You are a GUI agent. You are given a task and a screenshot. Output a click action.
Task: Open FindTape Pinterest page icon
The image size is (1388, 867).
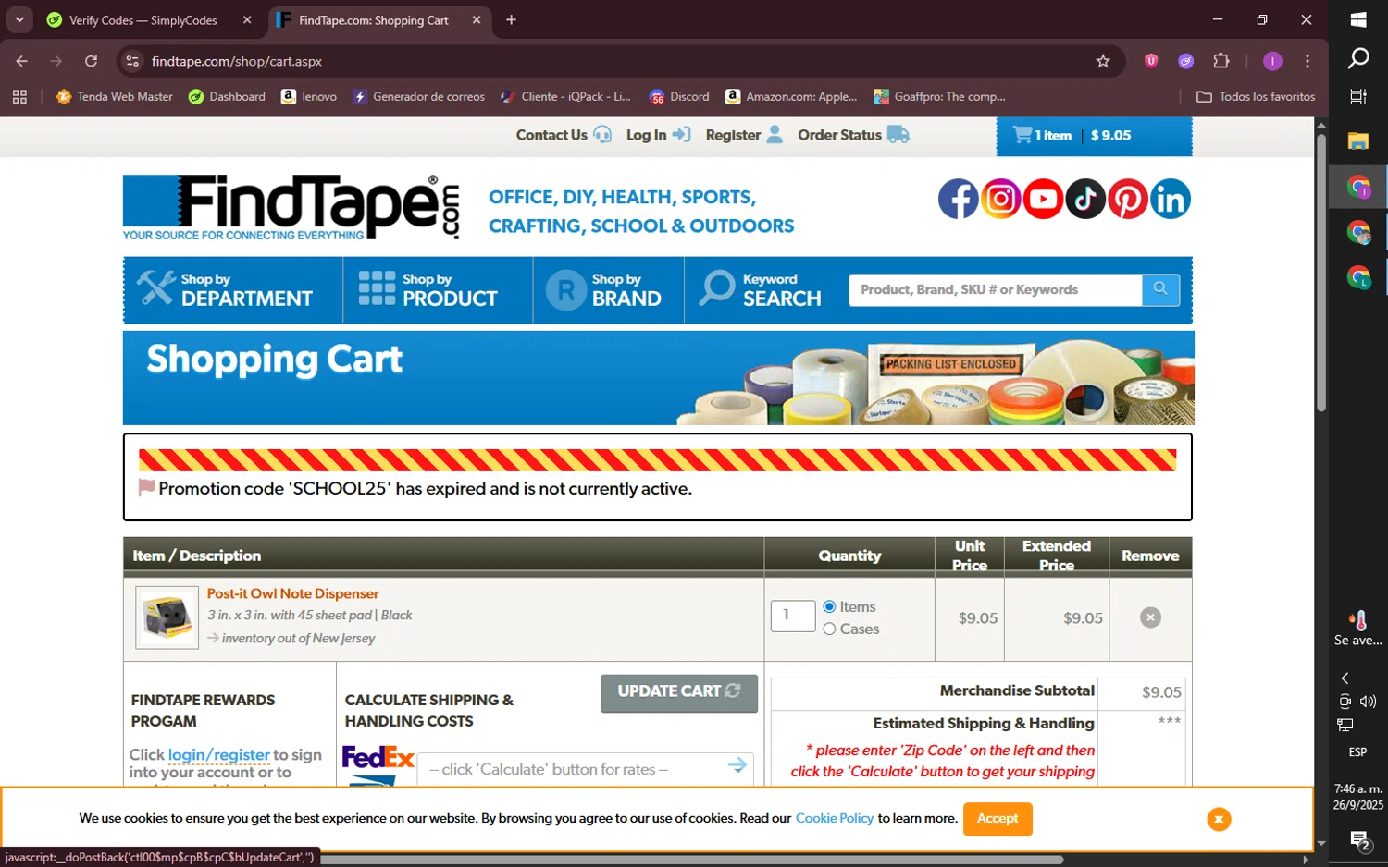pos(1128,199)
